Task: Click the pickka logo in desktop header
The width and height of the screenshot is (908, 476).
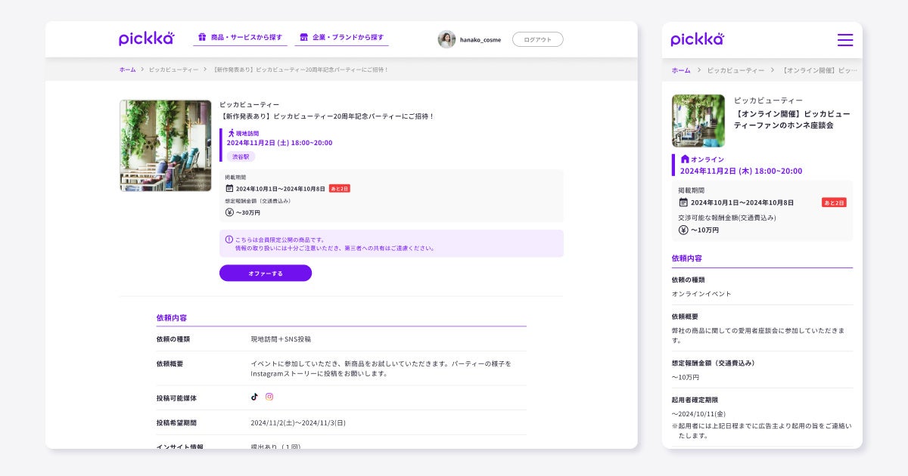Action: pos(146,39)
